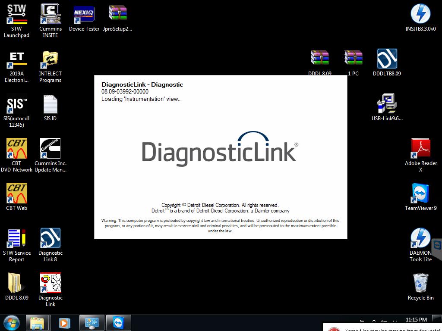Click the 11:15 PM taskbar clock
Viewport: 442px width, 331px height.
click(x=416, y=319)
